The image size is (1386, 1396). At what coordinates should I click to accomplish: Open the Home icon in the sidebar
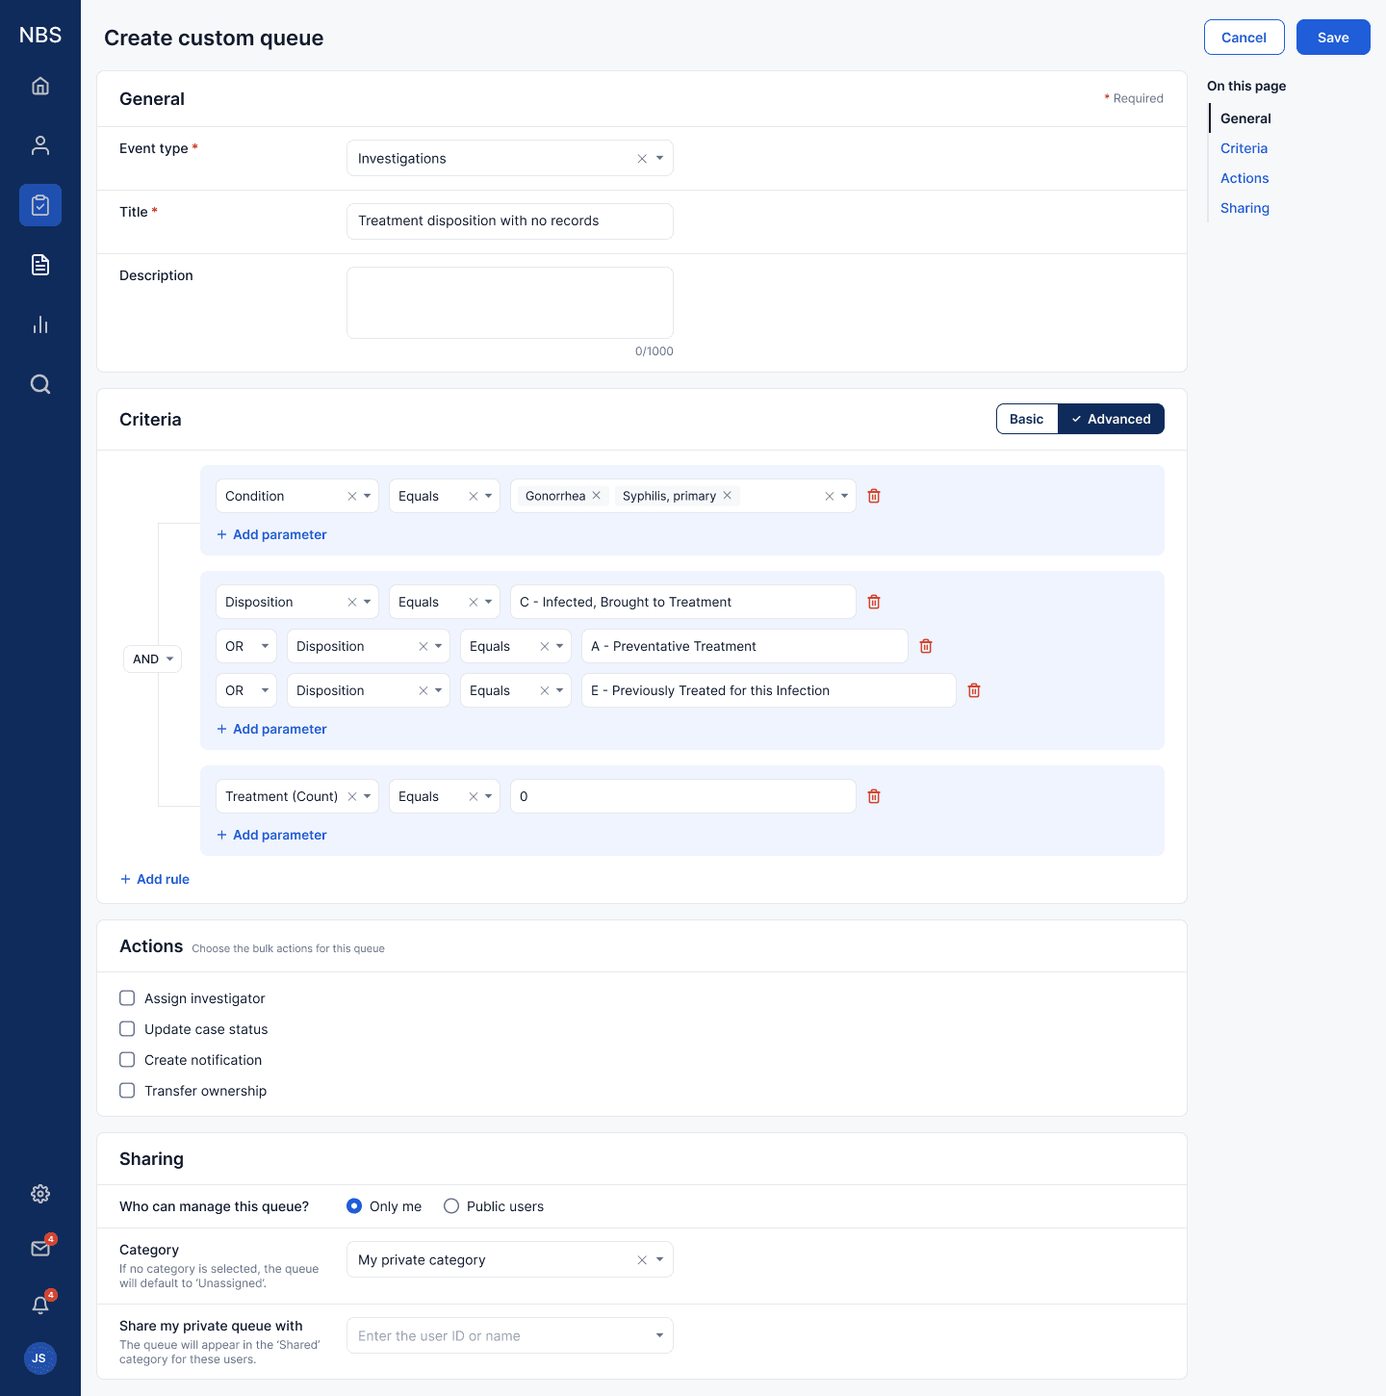[40, 86]
